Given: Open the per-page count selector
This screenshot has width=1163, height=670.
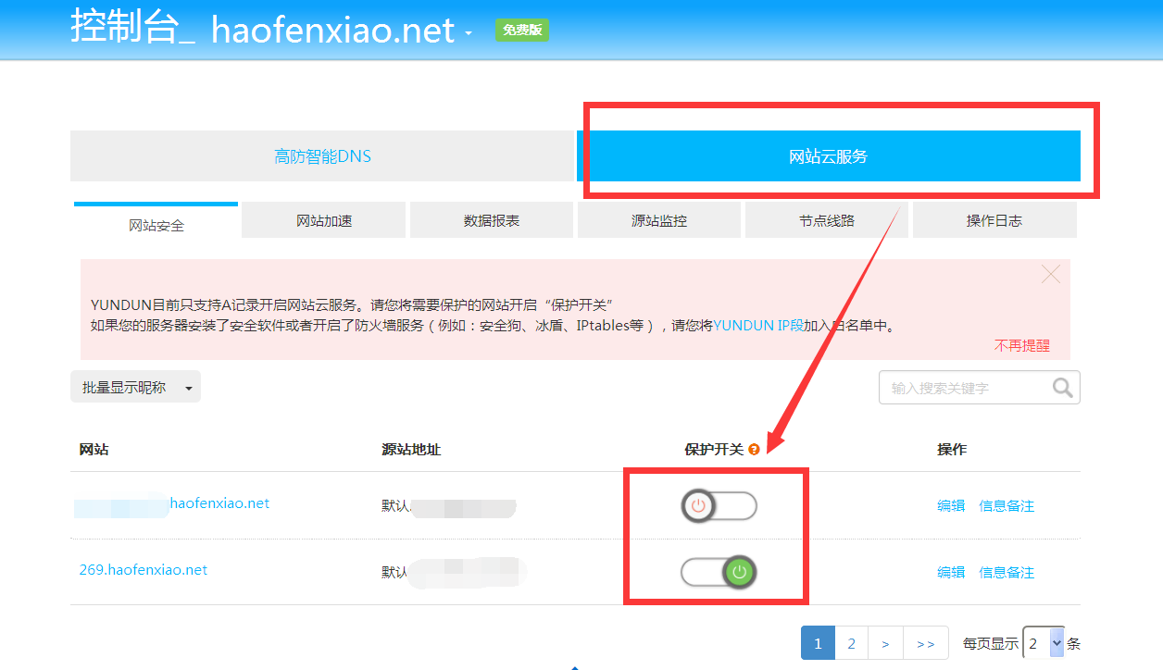Looking at the screenshot, I should pyautogui.click(x=1044, y=643).
